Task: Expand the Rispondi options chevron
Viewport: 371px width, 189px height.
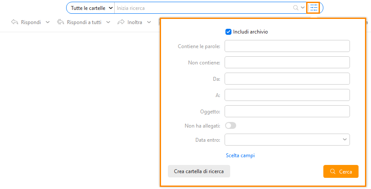Action: pos(48,22)
